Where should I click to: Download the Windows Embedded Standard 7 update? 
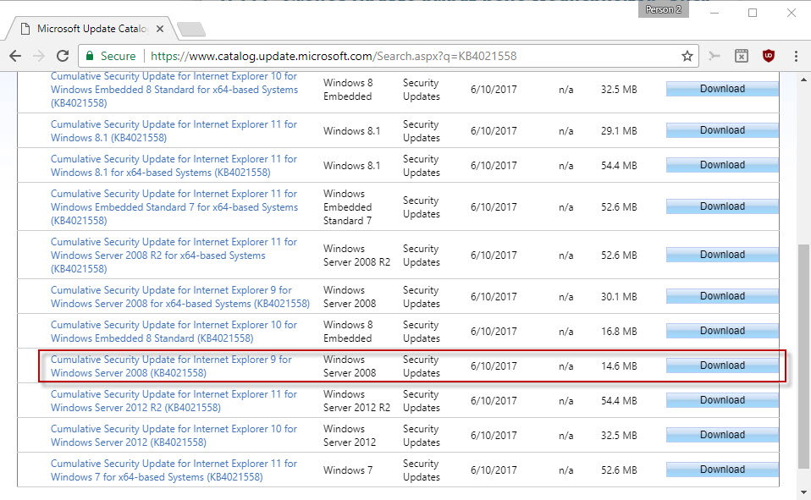[x=722, y=206]
